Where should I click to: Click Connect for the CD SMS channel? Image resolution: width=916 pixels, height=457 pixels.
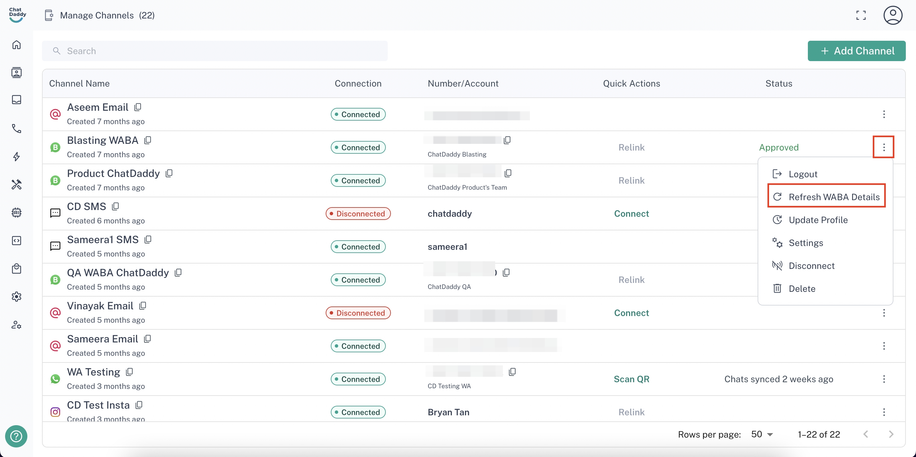coord(631,214)
